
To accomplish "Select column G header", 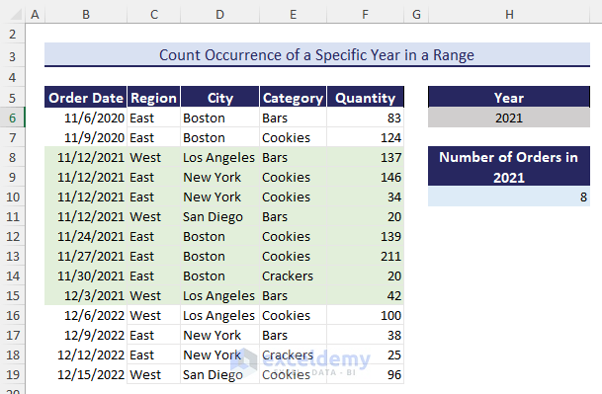I will point(416,14).
